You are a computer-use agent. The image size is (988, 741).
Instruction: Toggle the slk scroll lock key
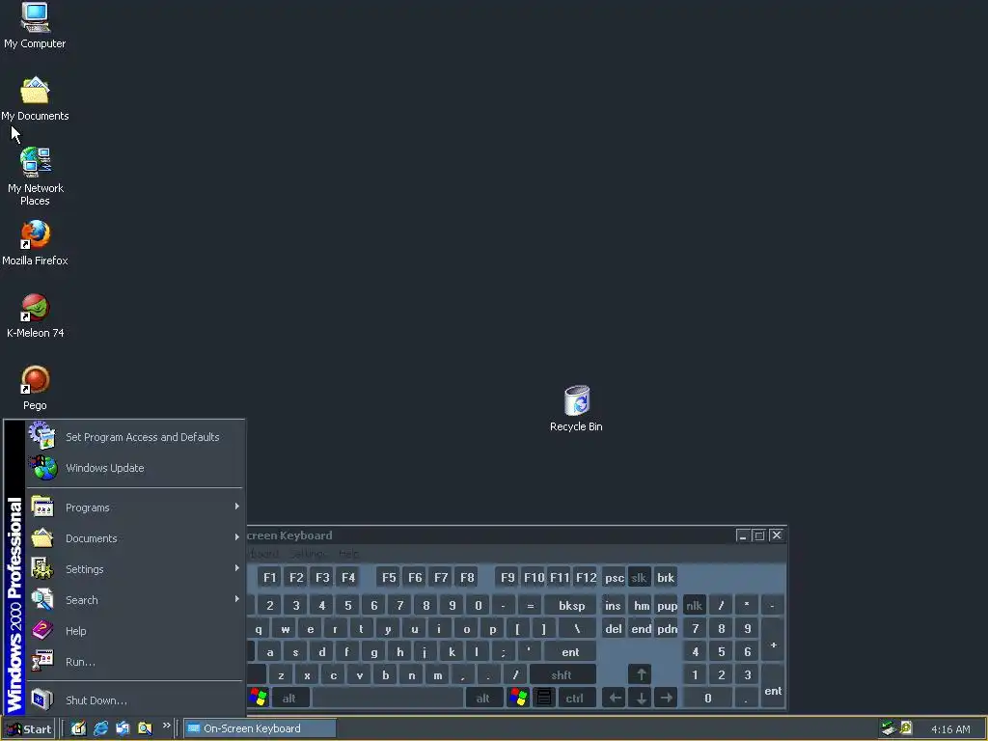639,577
